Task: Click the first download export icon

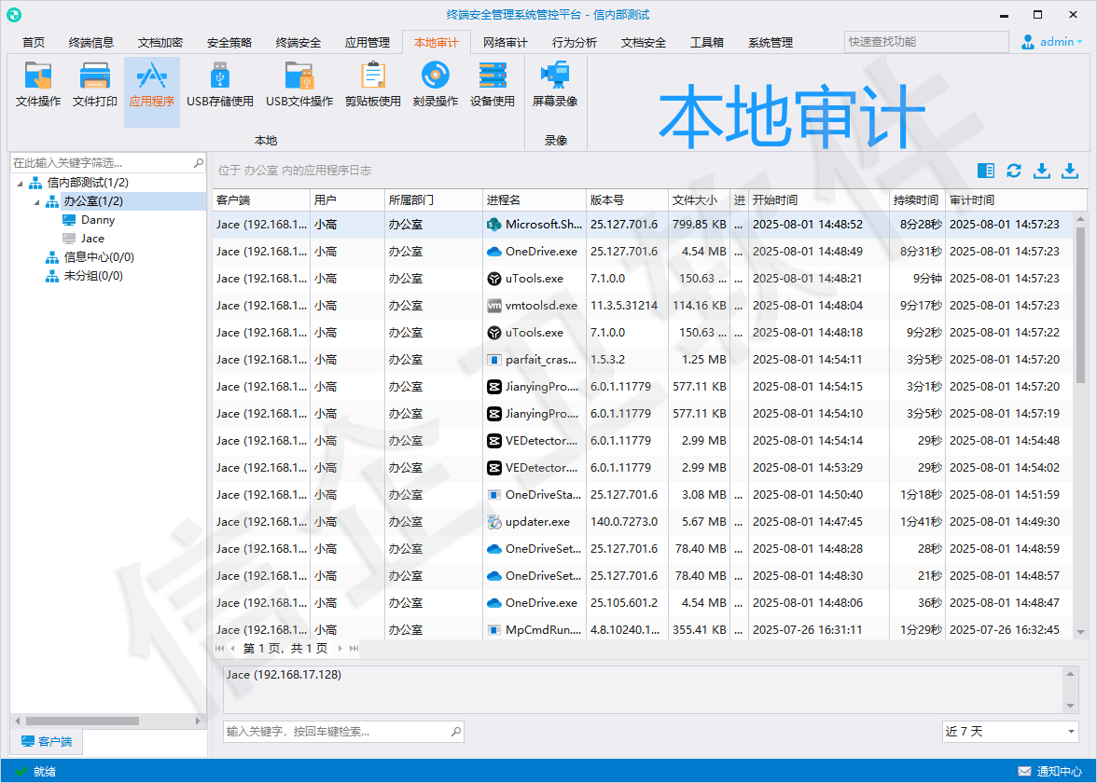Action: pyautogui.click(x=1042, y=171)
